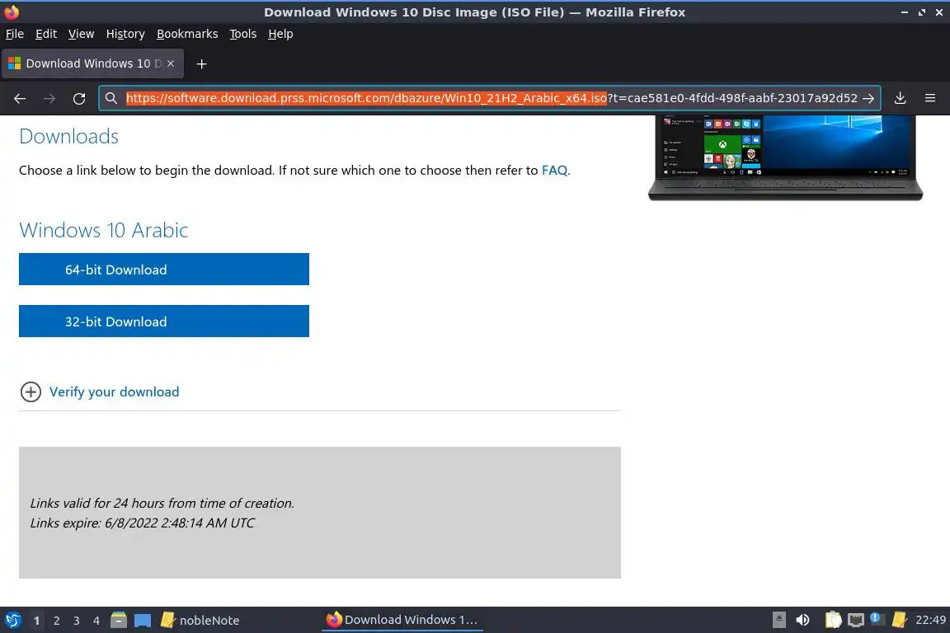Click the removable media eject tray icon

pos(779,620)
